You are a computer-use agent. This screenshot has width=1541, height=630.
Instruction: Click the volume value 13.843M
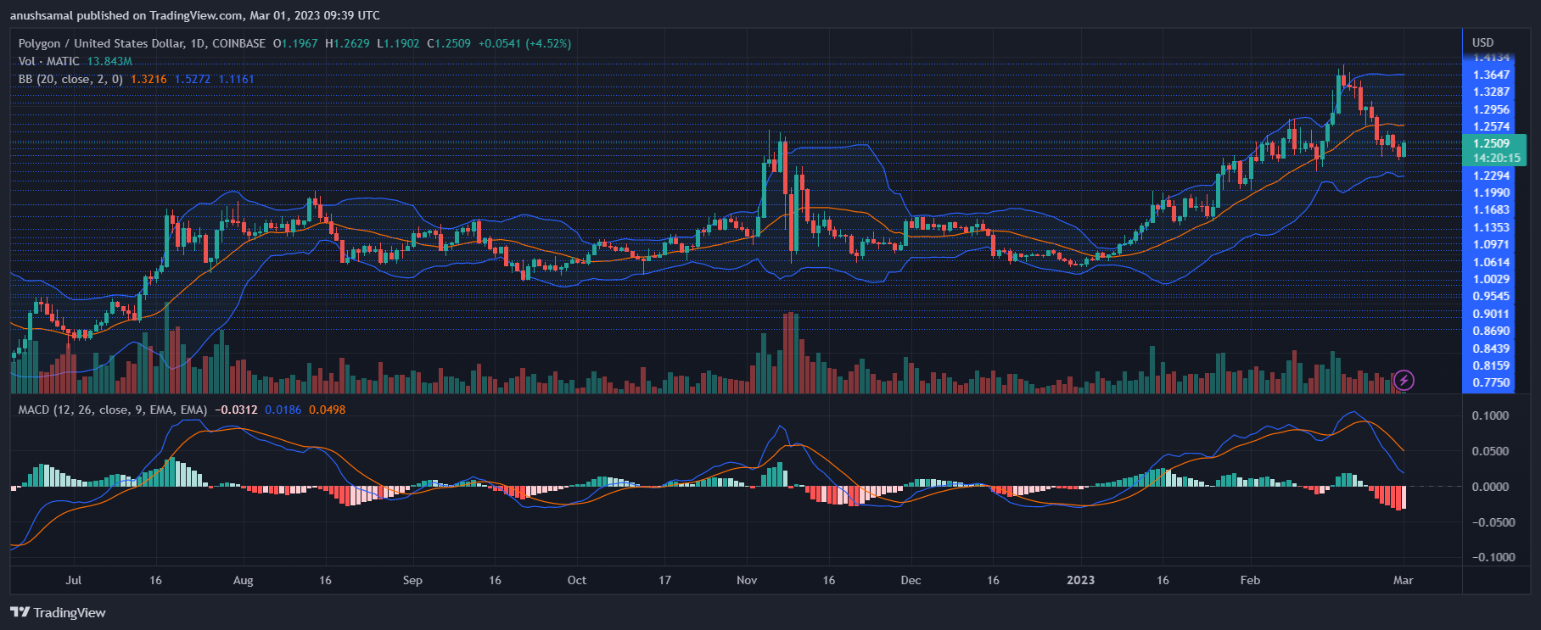[x=109, y=61]
